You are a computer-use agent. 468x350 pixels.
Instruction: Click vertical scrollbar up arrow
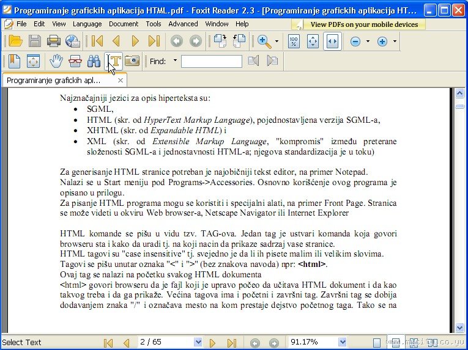pyautogui.click(x=459, y=93)
